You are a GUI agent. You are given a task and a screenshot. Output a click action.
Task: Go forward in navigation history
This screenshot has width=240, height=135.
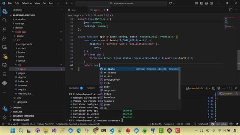pyautogui.click(x=72, y=3)
